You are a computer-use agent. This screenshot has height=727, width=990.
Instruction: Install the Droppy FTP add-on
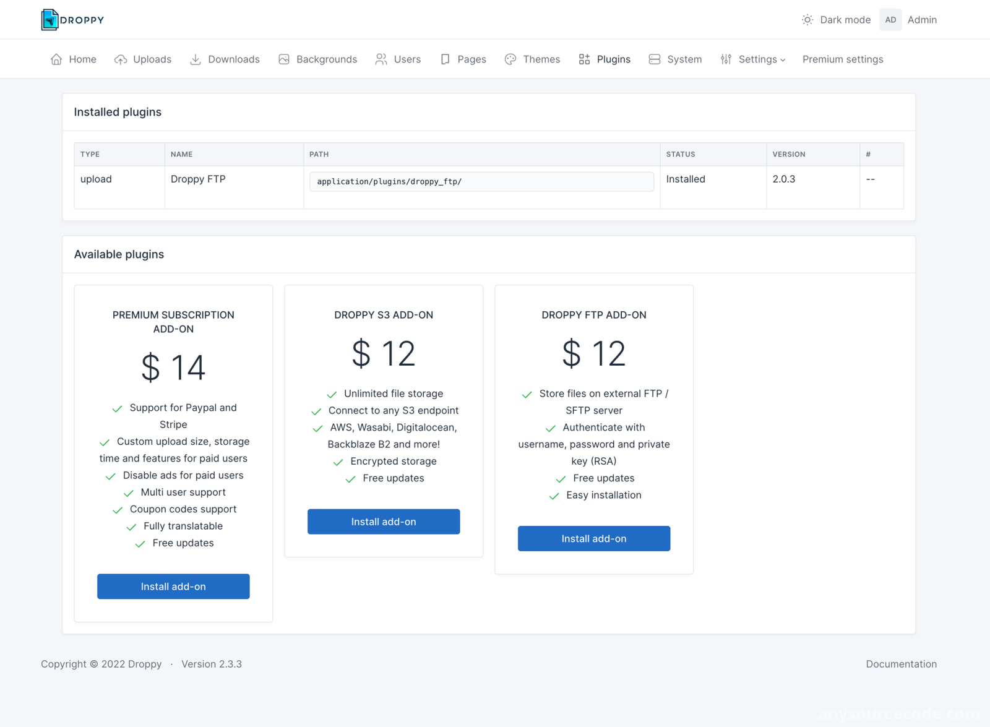coord(594,538)
